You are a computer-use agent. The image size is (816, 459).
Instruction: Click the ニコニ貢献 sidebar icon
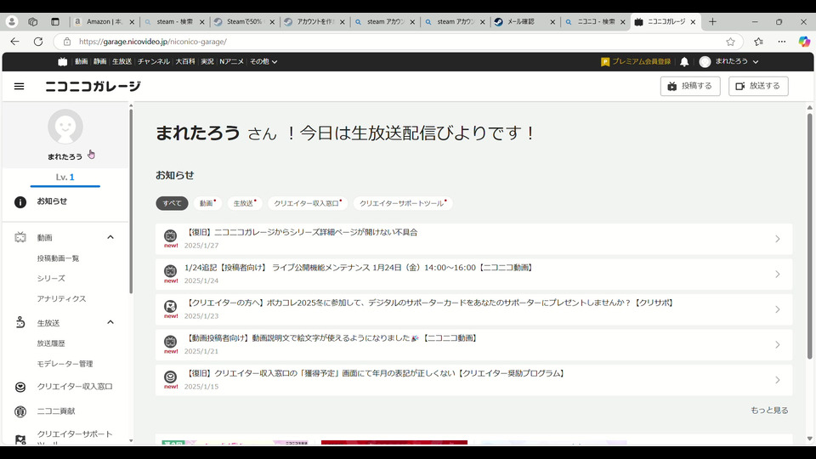coord(20,411)
